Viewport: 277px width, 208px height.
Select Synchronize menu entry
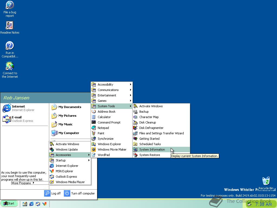pos(112,139)
